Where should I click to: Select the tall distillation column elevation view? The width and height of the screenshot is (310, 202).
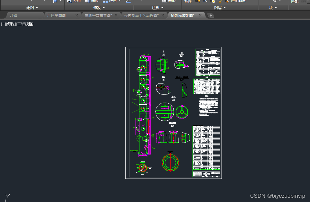pos(143,105)
